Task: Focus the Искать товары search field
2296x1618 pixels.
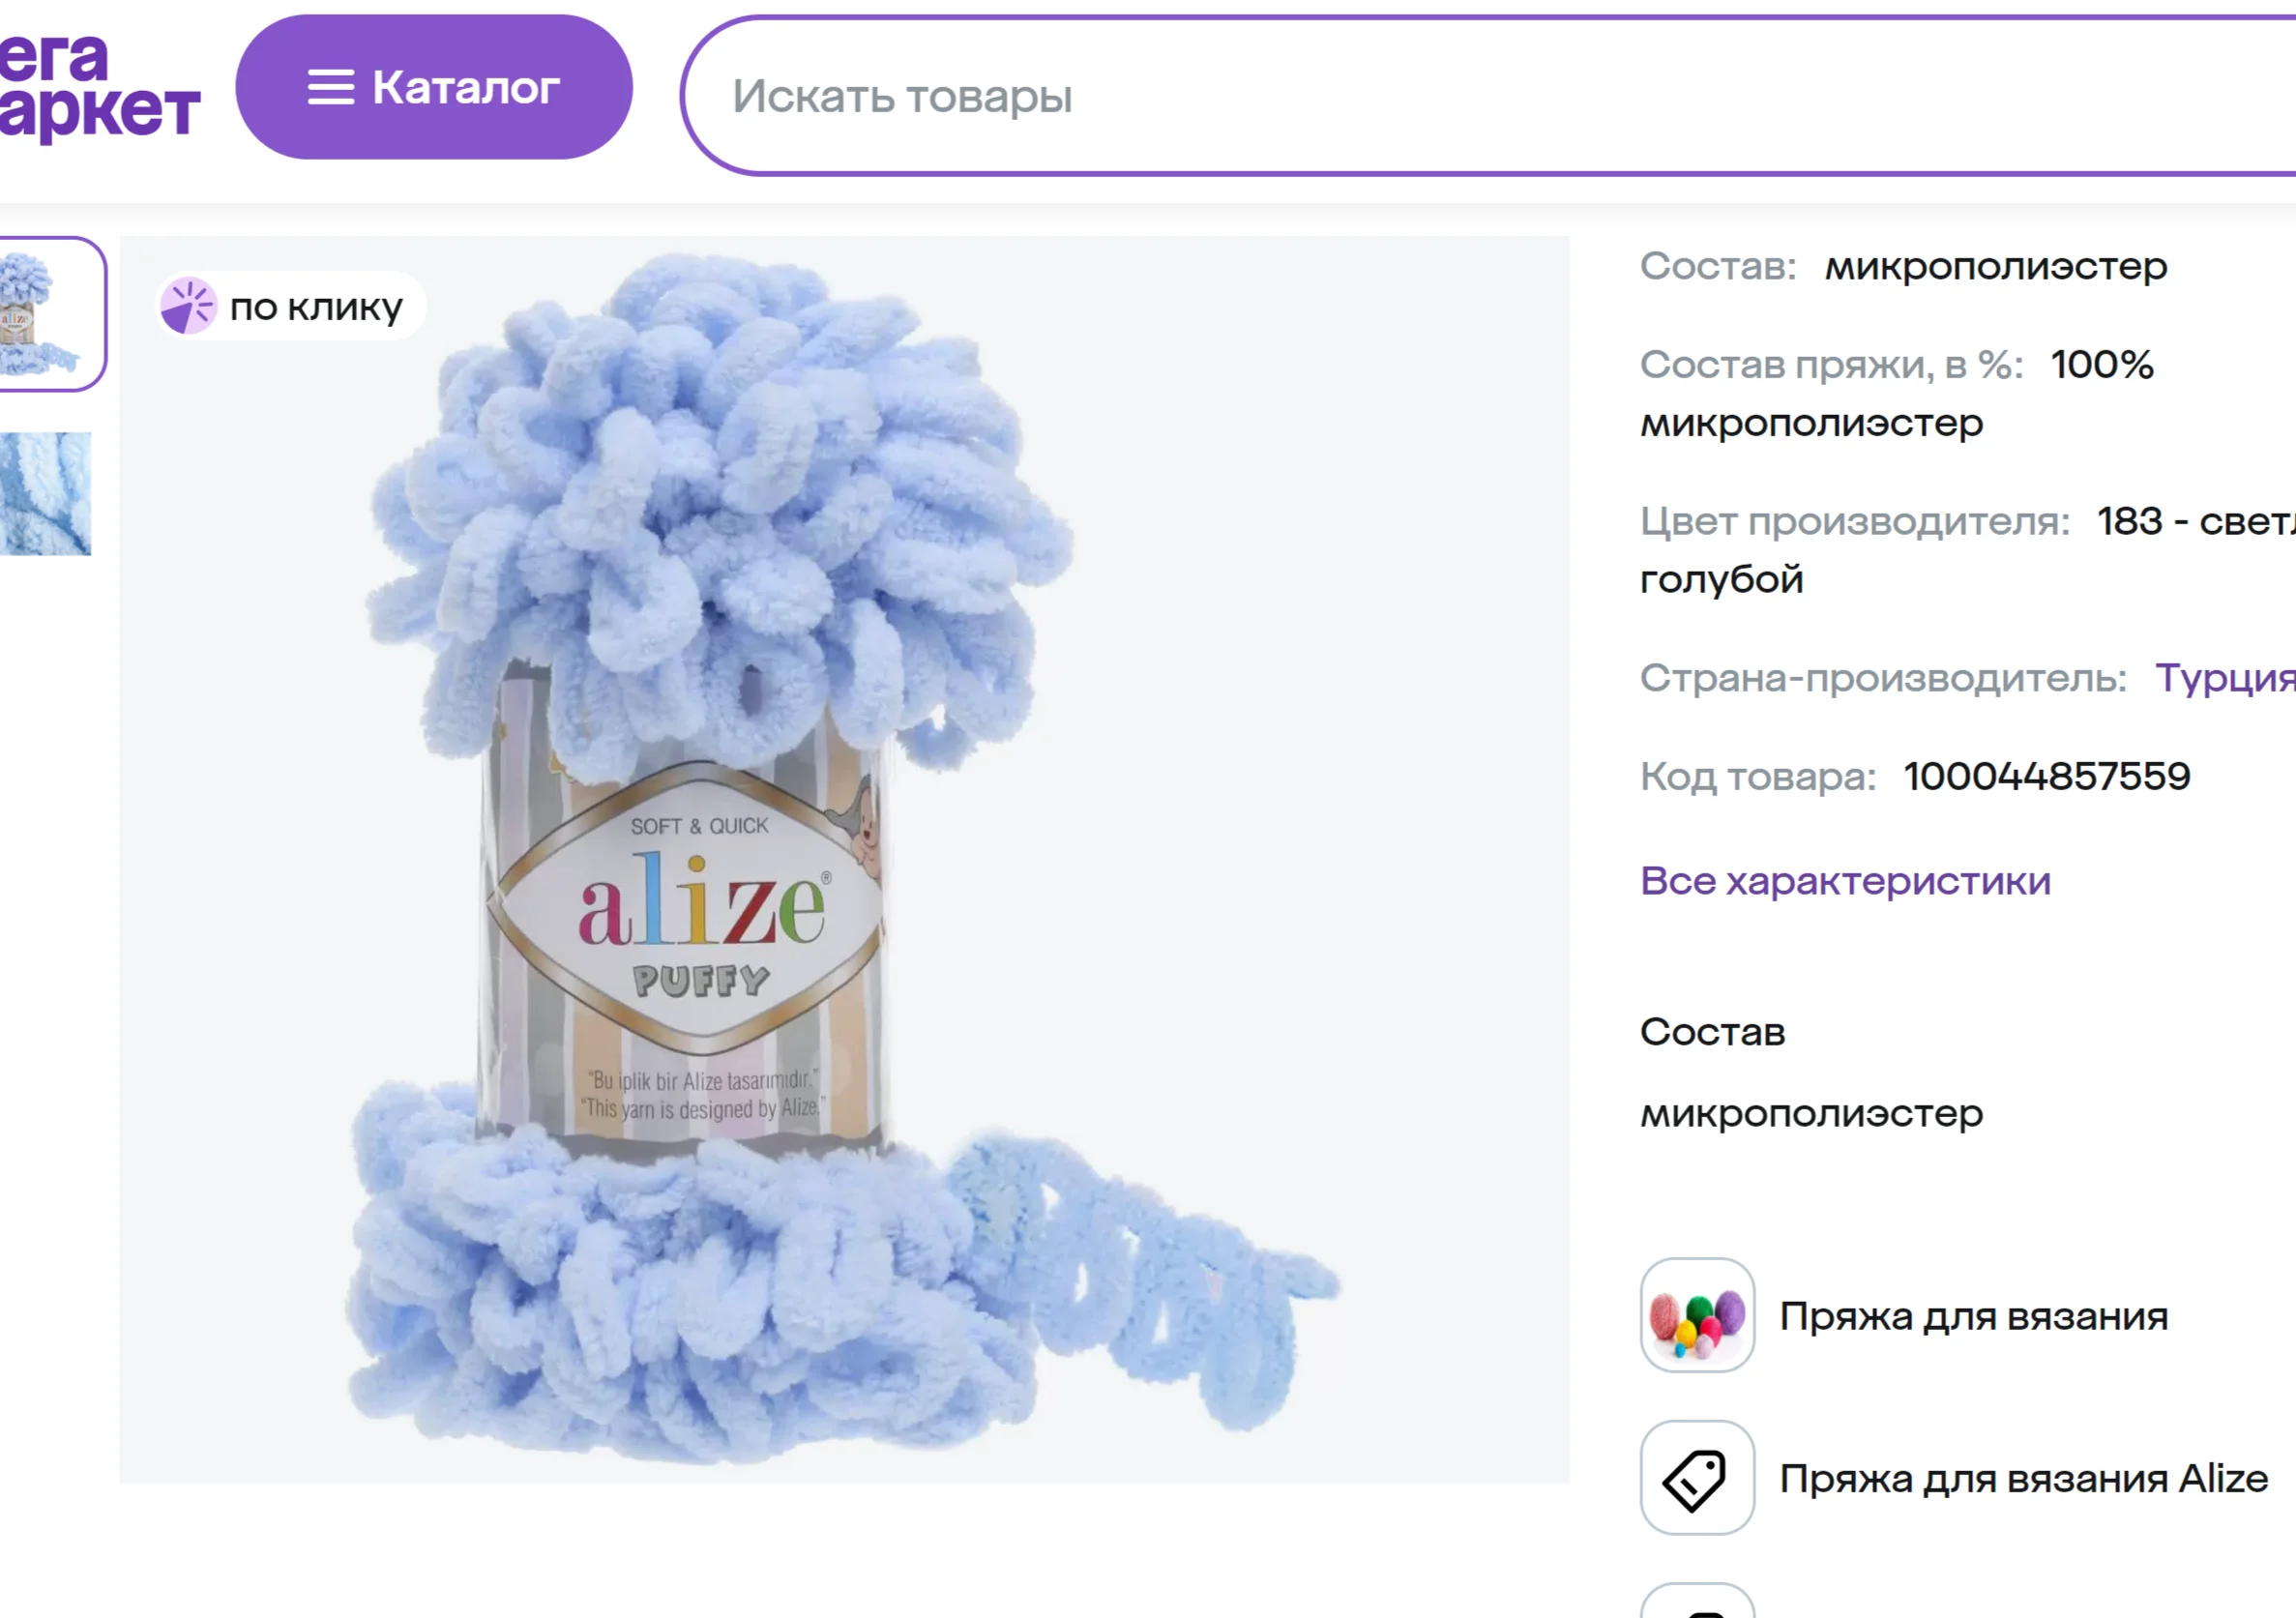Action: (1400, 97)
